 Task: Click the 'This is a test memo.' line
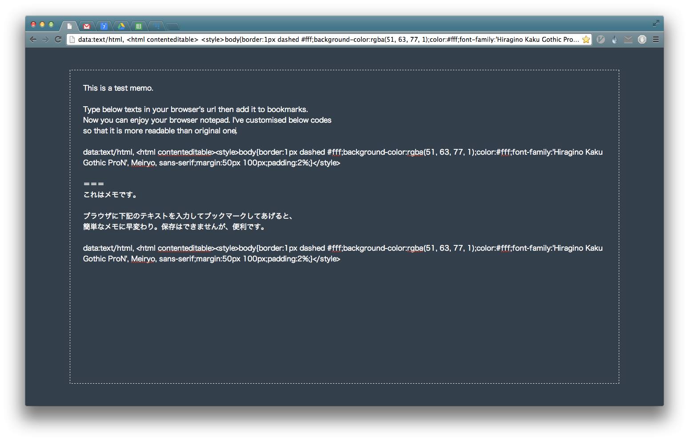click(x=118, y=88)
